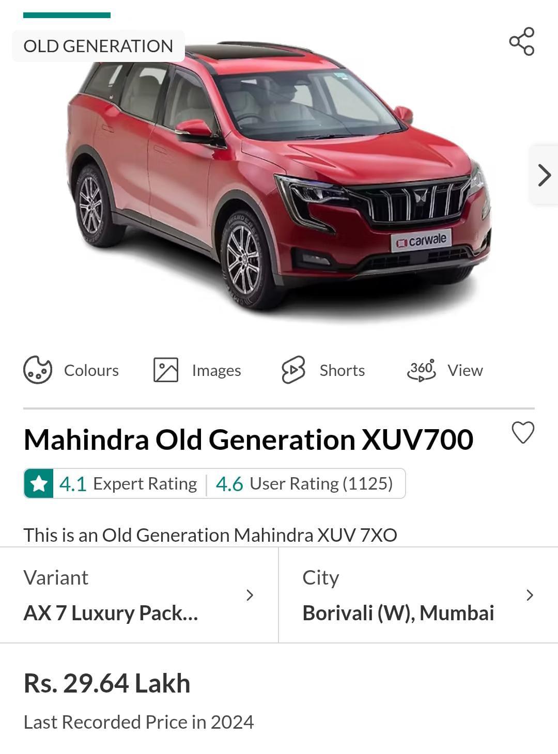Tap the Rs. 29.64 Lakh price
This screenshot has width=558, height=754.
pyautogui.click(x=107, y=683)
